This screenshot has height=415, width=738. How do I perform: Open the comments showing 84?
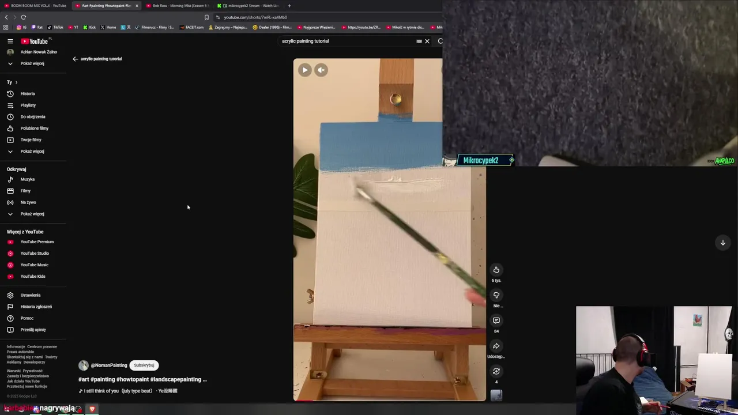(496, 320)
